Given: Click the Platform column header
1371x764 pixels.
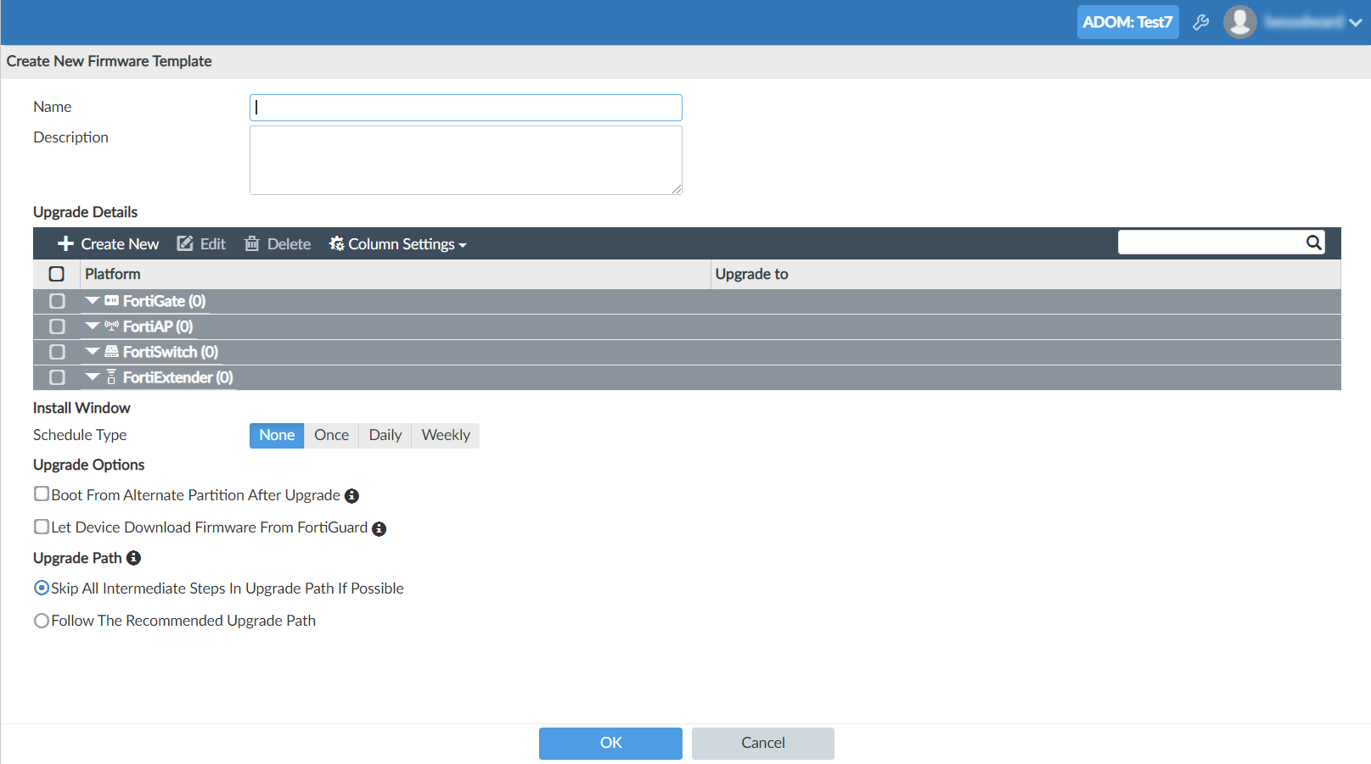Looking at the screenshot, I should coord(396,274).
